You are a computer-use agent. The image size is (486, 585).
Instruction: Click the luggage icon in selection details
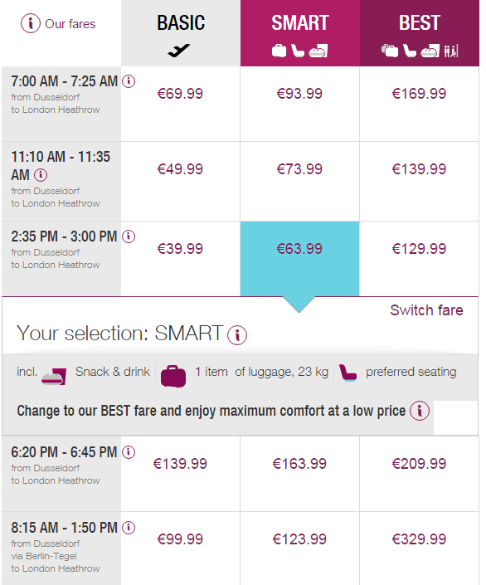[173, 376]
